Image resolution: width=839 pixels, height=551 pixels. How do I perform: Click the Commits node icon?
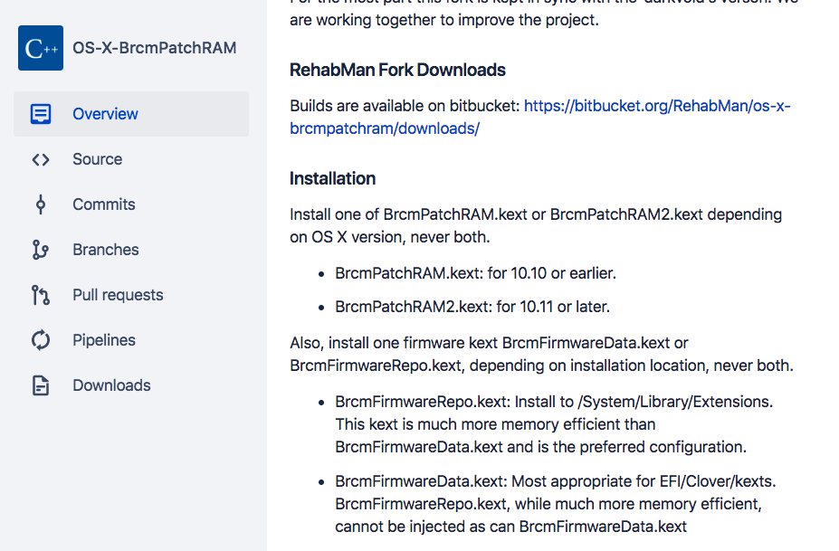click(x=41, y=204)
